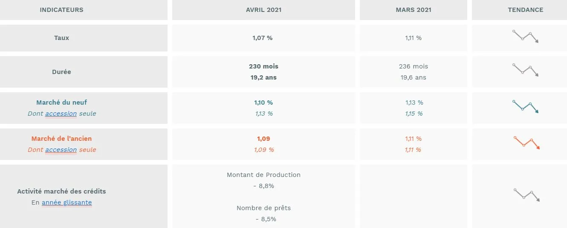Viewport: 567px width, 228px height.
Task: Click the Activité marché des crédits trend icon
Action: pyautogui.click(x=527, y=195)
